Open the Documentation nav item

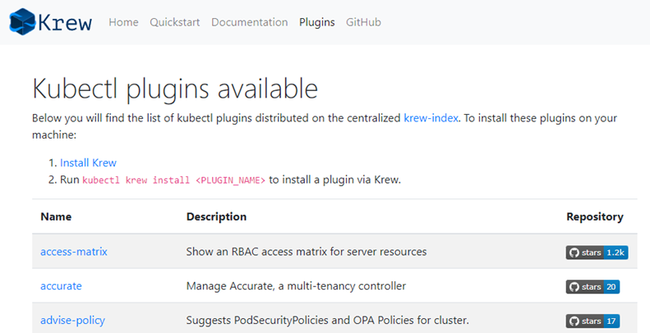250,22
